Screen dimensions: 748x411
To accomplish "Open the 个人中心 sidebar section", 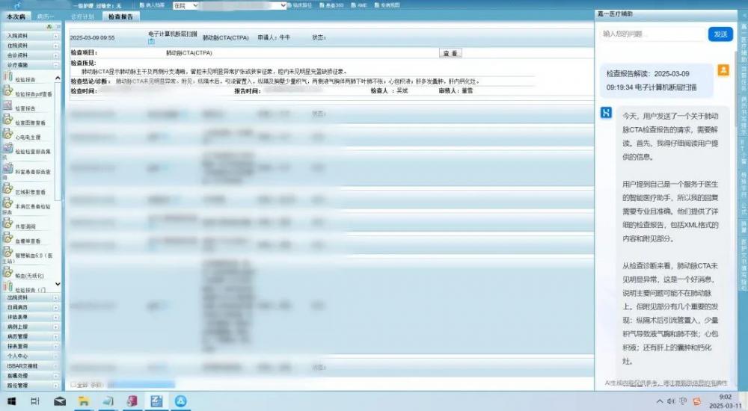I will (x=31, y=356).
